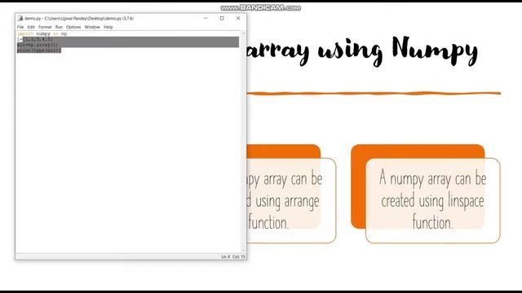522x293 pixels.
Task: Click the editor's vertical scrollbar
Action: coord(243,142)
